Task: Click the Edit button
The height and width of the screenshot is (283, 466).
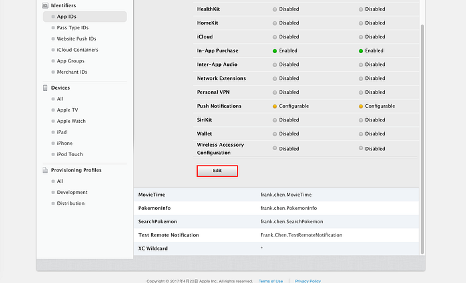Action: 217,171
